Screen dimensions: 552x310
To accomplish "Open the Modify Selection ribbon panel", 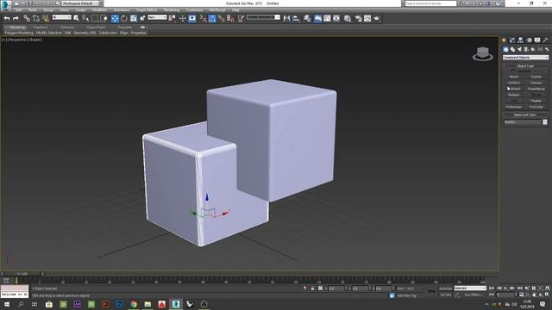I will 49,33.
